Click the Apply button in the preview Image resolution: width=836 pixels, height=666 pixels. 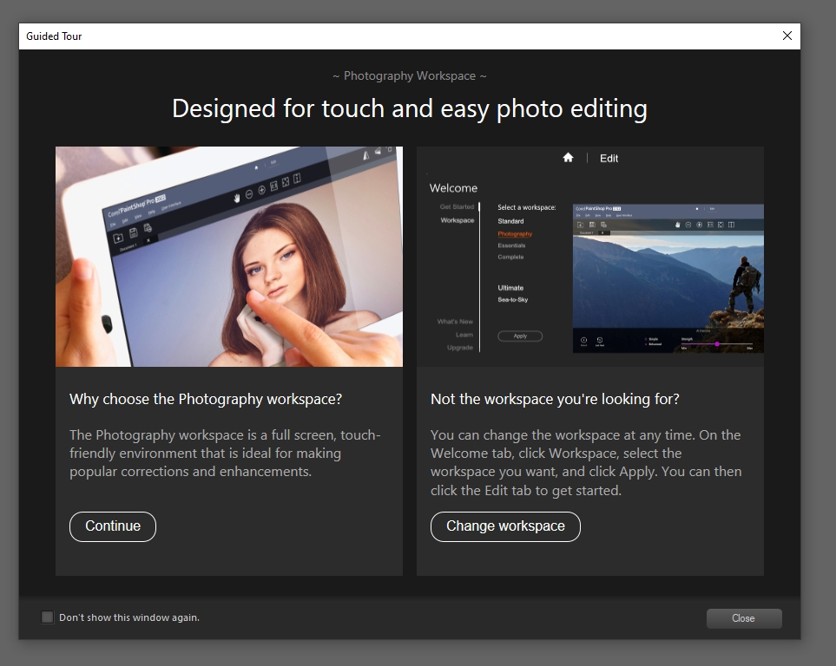click(520, 336)
